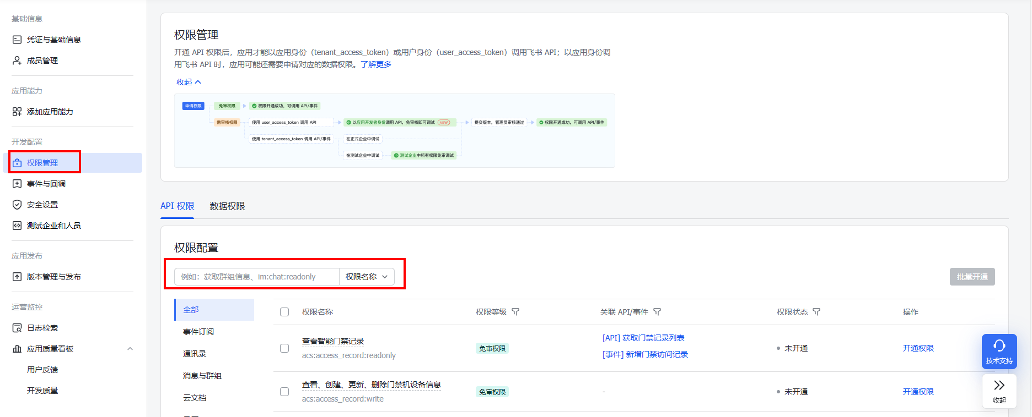The height and width of the screenshot is (417, 1032).
Task: Click the 了解更多 link
Action: pos(376,64)
